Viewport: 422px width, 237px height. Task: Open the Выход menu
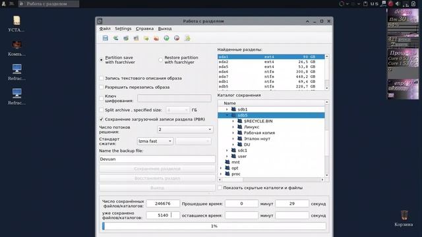[x=165, y=28]
